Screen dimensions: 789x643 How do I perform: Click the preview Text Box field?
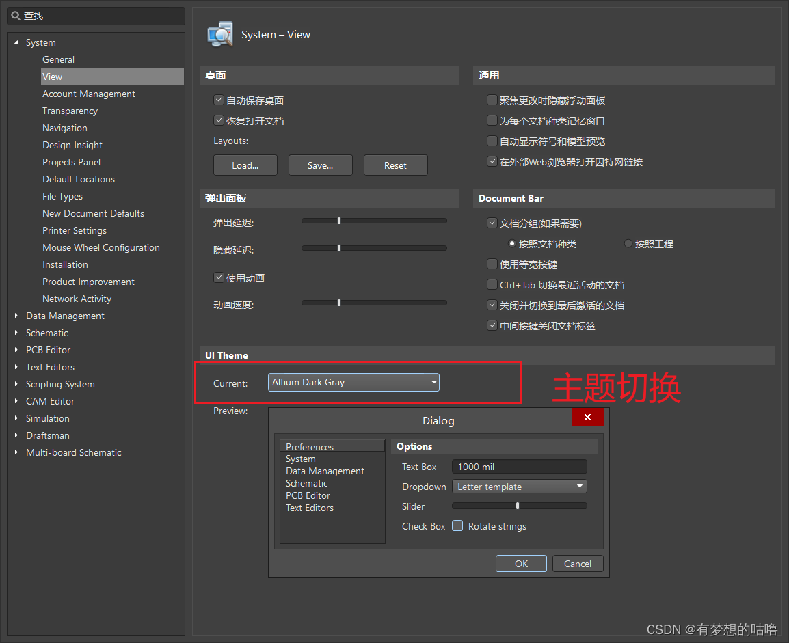tap(520, 467)
